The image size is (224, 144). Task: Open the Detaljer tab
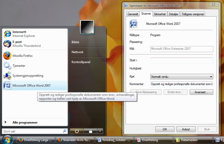[174, 14]
